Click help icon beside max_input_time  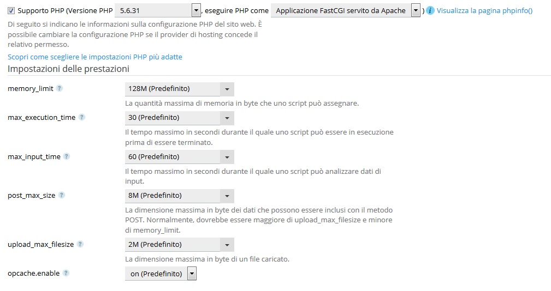coord(67,156)
